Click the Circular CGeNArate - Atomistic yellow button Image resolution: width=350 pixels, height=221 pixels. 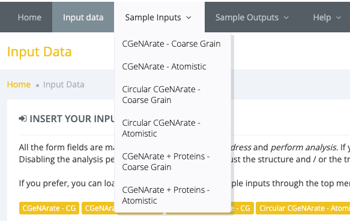click(303, 208)
